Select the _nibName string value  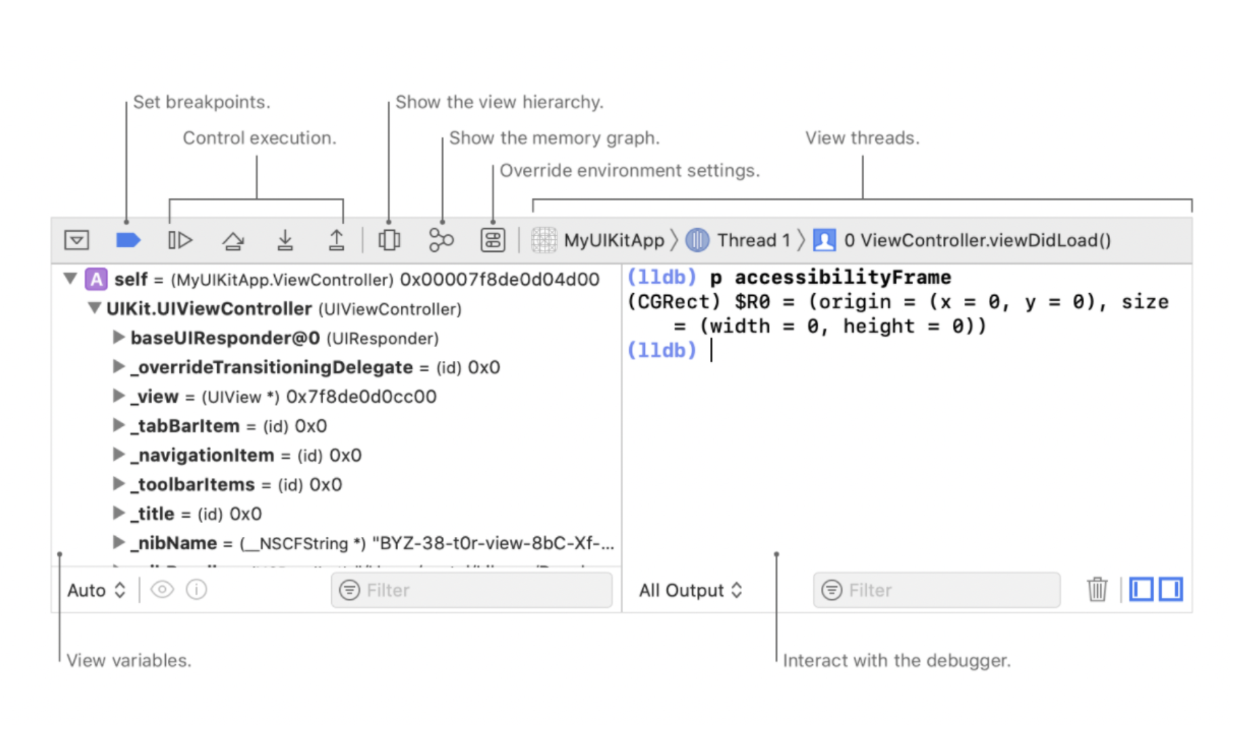pyautogui.click(x=493, y=543)
